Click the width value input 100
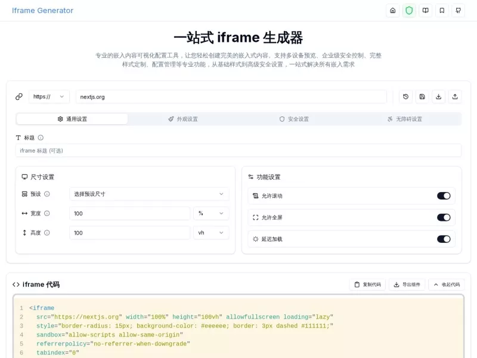Screen dimensions: 477x358 (x=130, y=214)
